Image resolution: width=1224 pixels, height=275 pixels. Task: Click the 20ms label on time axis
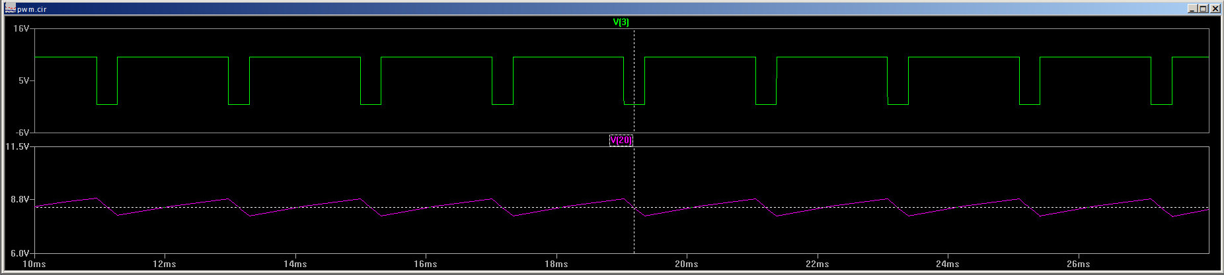(686, 264)
